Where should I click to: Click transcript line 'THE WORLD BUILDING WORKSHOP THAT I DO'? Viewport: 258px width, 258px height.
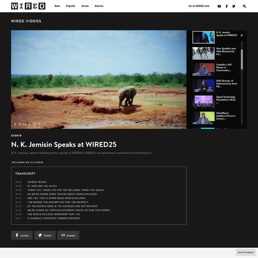[54, 214]
